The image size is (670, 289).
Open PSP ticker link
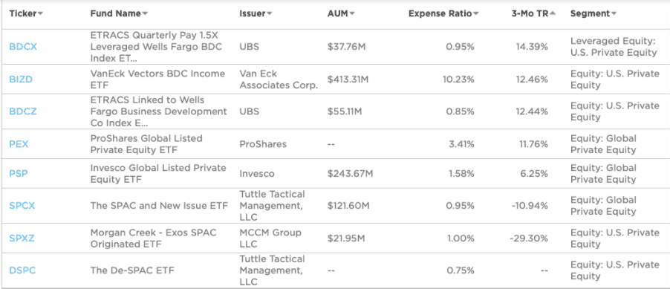coord(19,174)
